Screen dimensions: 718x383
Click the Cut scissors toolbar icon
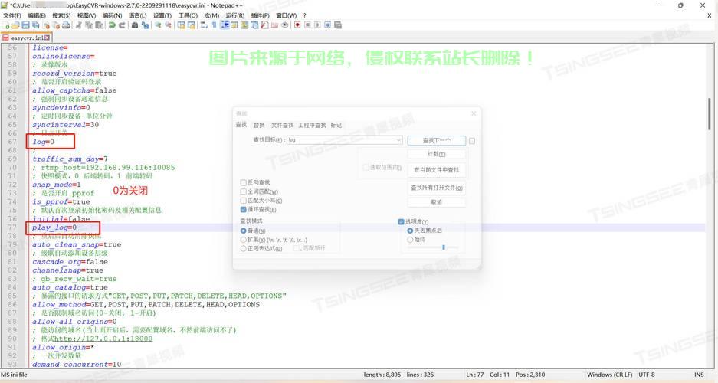pyautogui.click(x=79, y=25)
